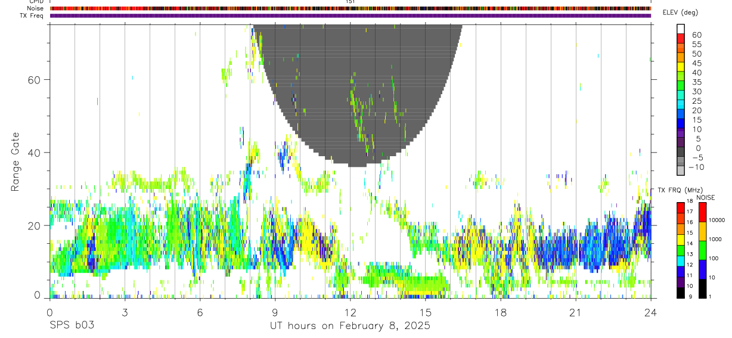Click x-axis tick label '24'
The height and width of the screenshot is (338, 732).
pyautogui.click(x=651, y=313)
